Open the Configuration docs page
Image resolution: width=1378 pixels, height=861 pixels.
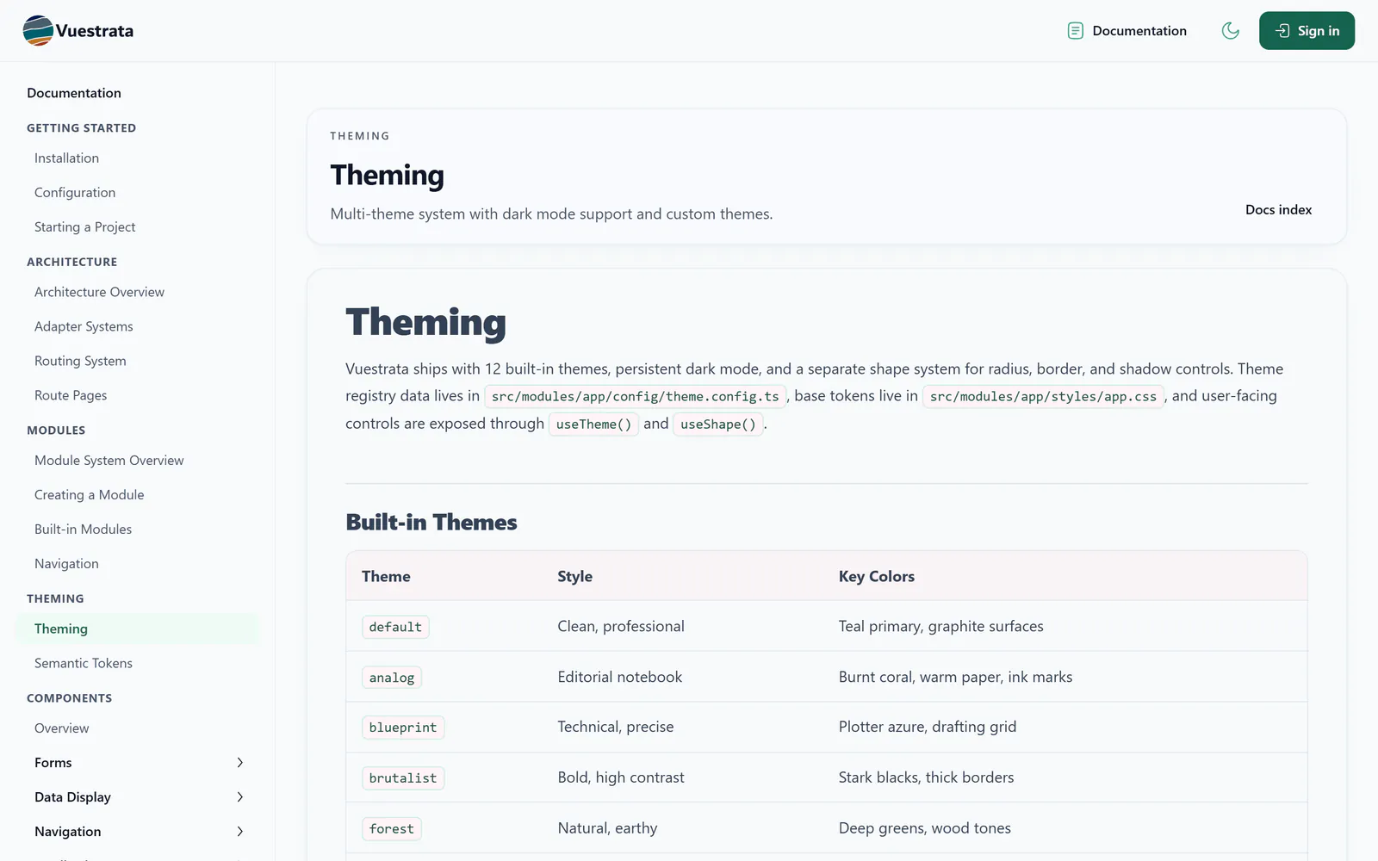point(75,193)
